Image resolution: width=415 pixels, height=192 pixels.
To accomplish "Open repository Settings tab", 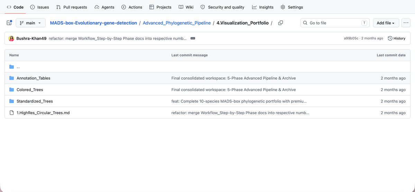I will (x=292, y=7).
